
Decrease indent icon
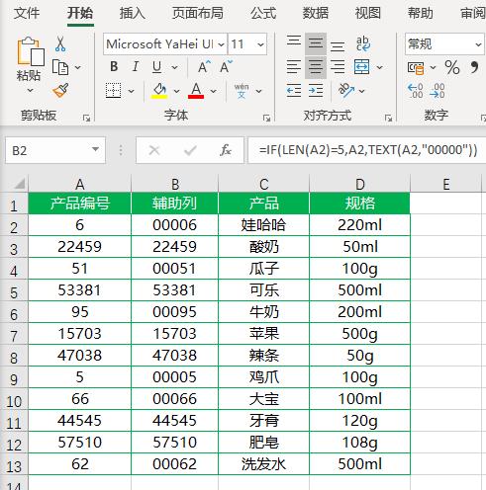click(294, 90)
